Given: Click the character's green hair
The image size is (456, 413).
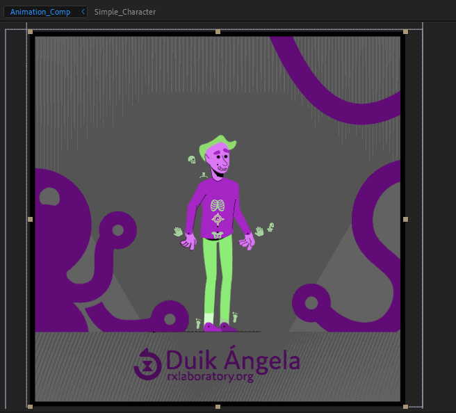Looking at the screenshot, I should tap(216, 146).
